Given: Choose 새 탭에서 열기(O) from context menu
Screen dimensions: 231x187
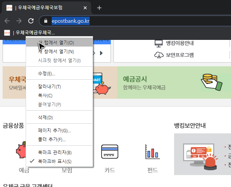Looking at the screenshot, I should pos(60,42).
